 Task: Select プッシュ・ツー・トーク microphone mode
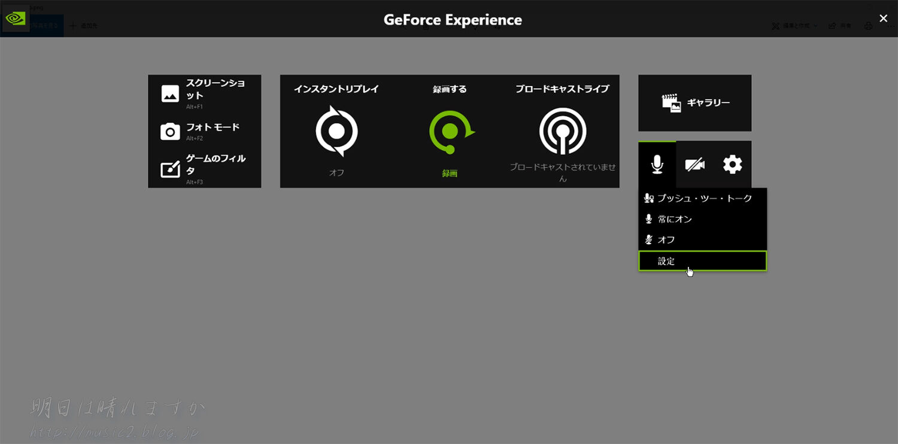[x=702, y=198]
